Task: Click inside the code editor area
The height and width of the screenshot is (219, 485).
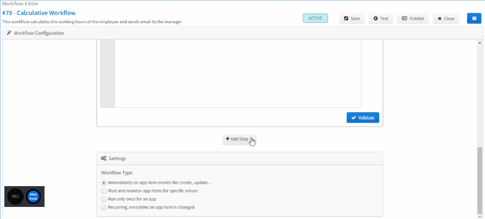Action: pyautogui.click(x=238, y=73)
